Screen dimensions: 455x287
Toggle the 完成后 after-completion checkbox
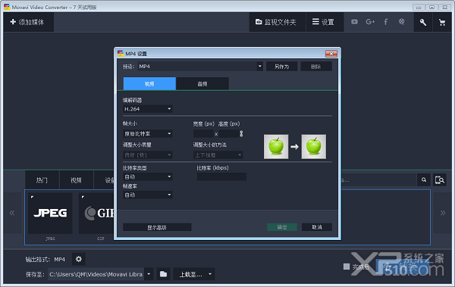(347, 267)
